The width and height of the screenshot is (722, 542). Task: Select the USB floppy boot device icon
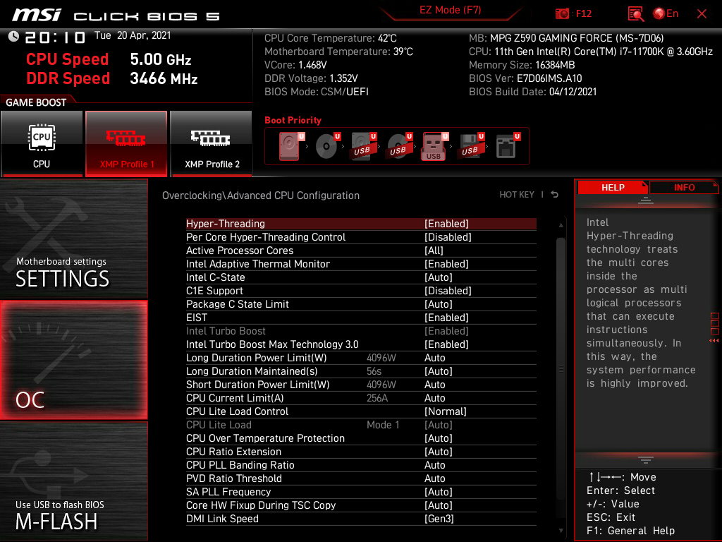pos(471,146)
